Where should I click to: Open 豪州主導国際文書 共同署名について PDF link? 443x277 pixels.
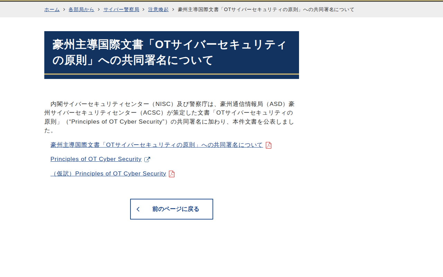point(157,145)
